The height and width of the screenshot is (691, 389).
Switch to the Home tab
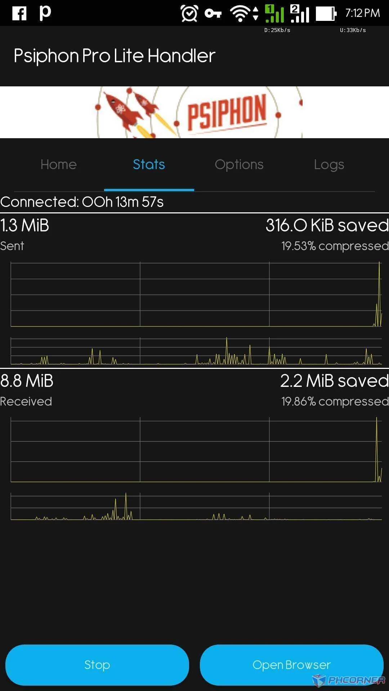point(59,164)
